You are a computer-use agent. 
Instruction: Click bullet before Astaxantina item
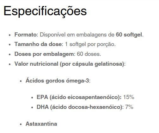tap(21, 124)
